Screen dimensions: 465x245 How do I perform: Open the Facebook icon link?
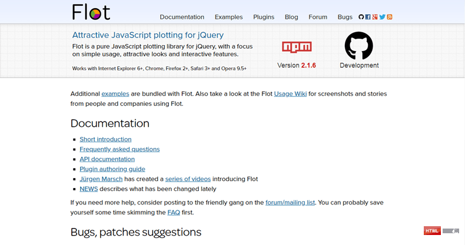368,17
